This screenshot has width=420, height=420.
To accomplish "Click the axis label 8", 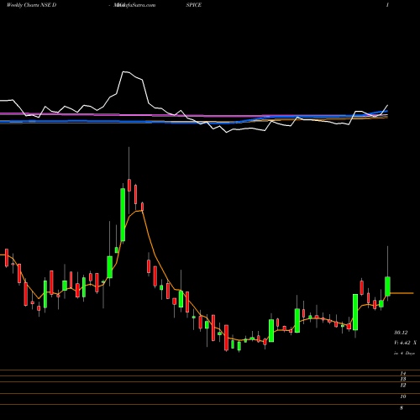I will 402,408.
